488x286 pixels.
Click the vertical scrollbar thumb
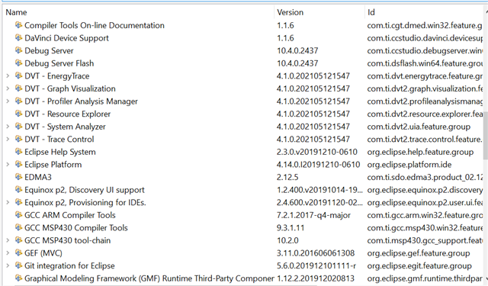(486, 136)
